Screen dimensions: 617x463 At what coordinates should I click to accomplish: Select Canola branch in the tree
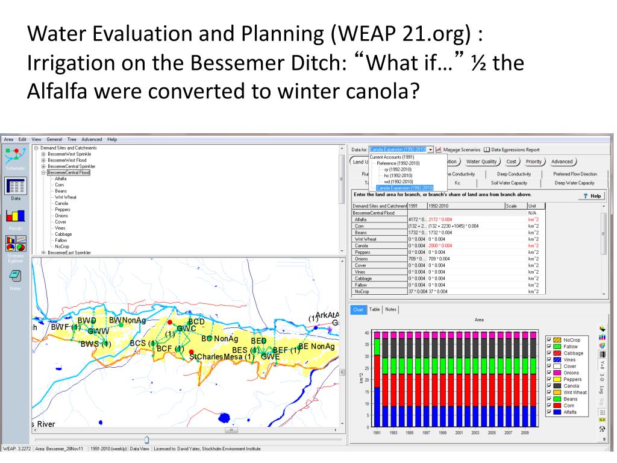point(61,204)
